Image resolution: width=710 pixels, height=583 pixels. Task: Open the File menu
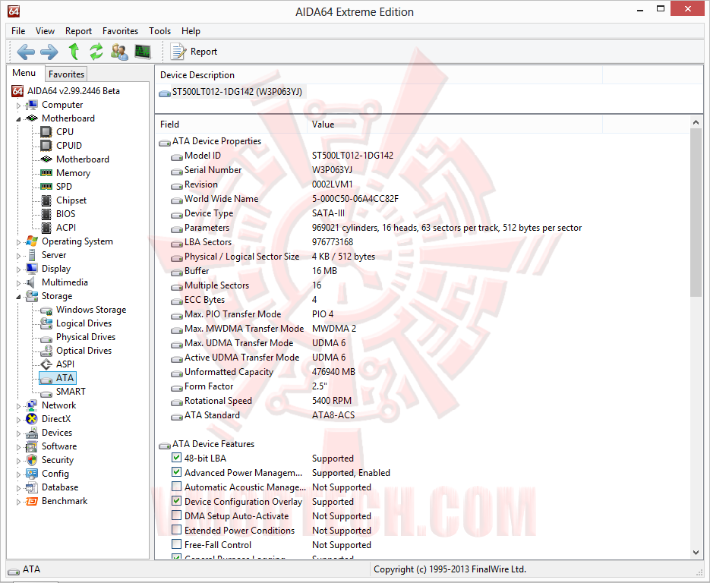point(18,31)
